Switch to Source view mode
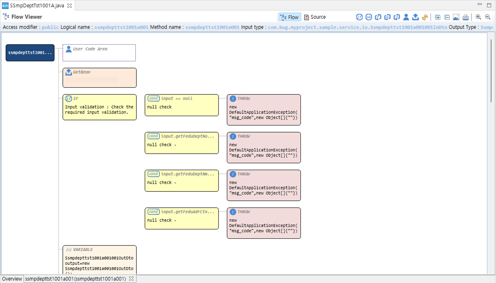Screen dimensions: 496x283 pos(315,17)
